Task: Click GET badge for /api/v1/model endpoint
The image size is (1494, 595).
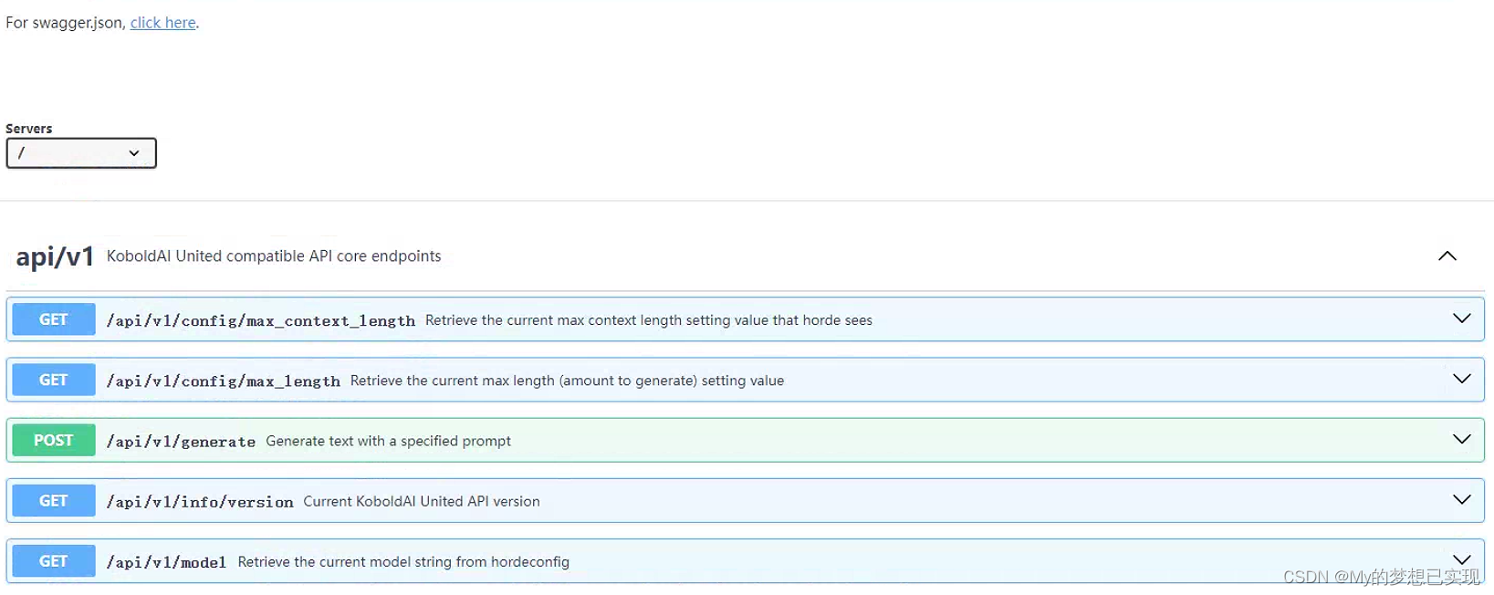Action: (x=54, y=561)
